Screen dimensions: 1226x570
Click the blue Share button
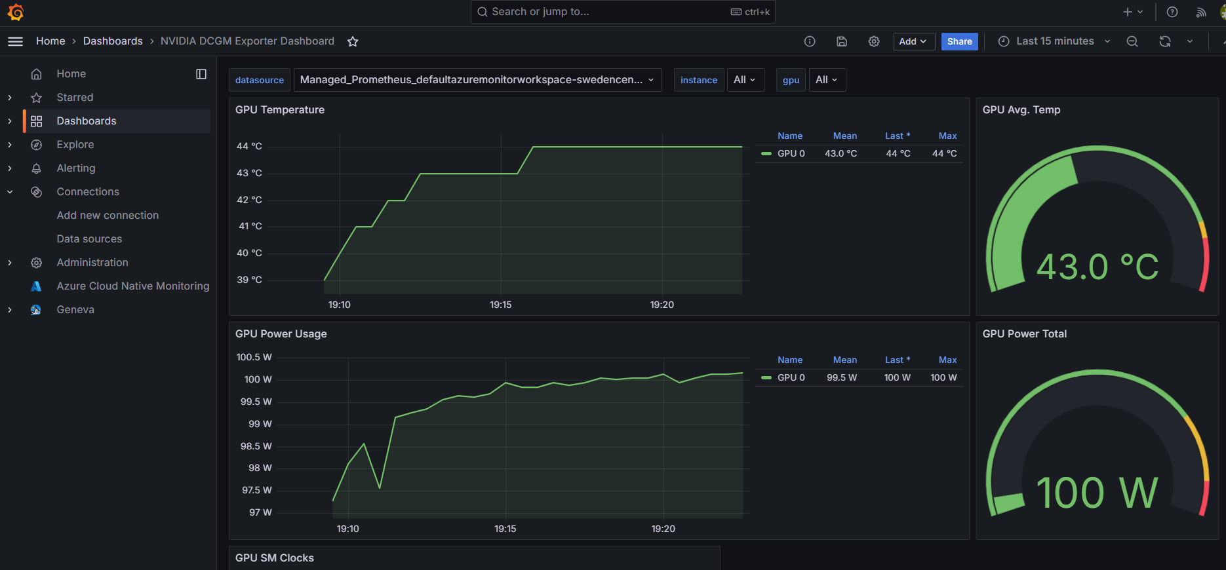[960, 41]
